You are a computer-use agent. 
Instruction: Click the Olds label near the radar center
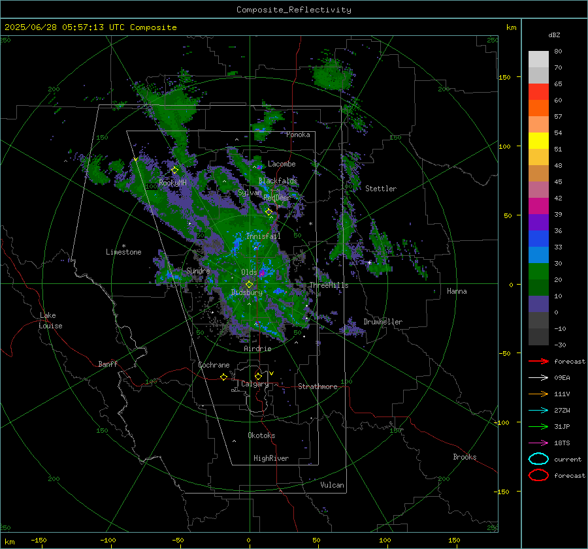pyautogui.click(x=249, y=272)
